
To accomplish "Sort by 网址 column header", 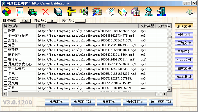I will pyautogui.click(x=88, y=26).
